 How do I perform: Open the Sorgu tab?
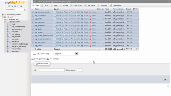coord(64,5)
